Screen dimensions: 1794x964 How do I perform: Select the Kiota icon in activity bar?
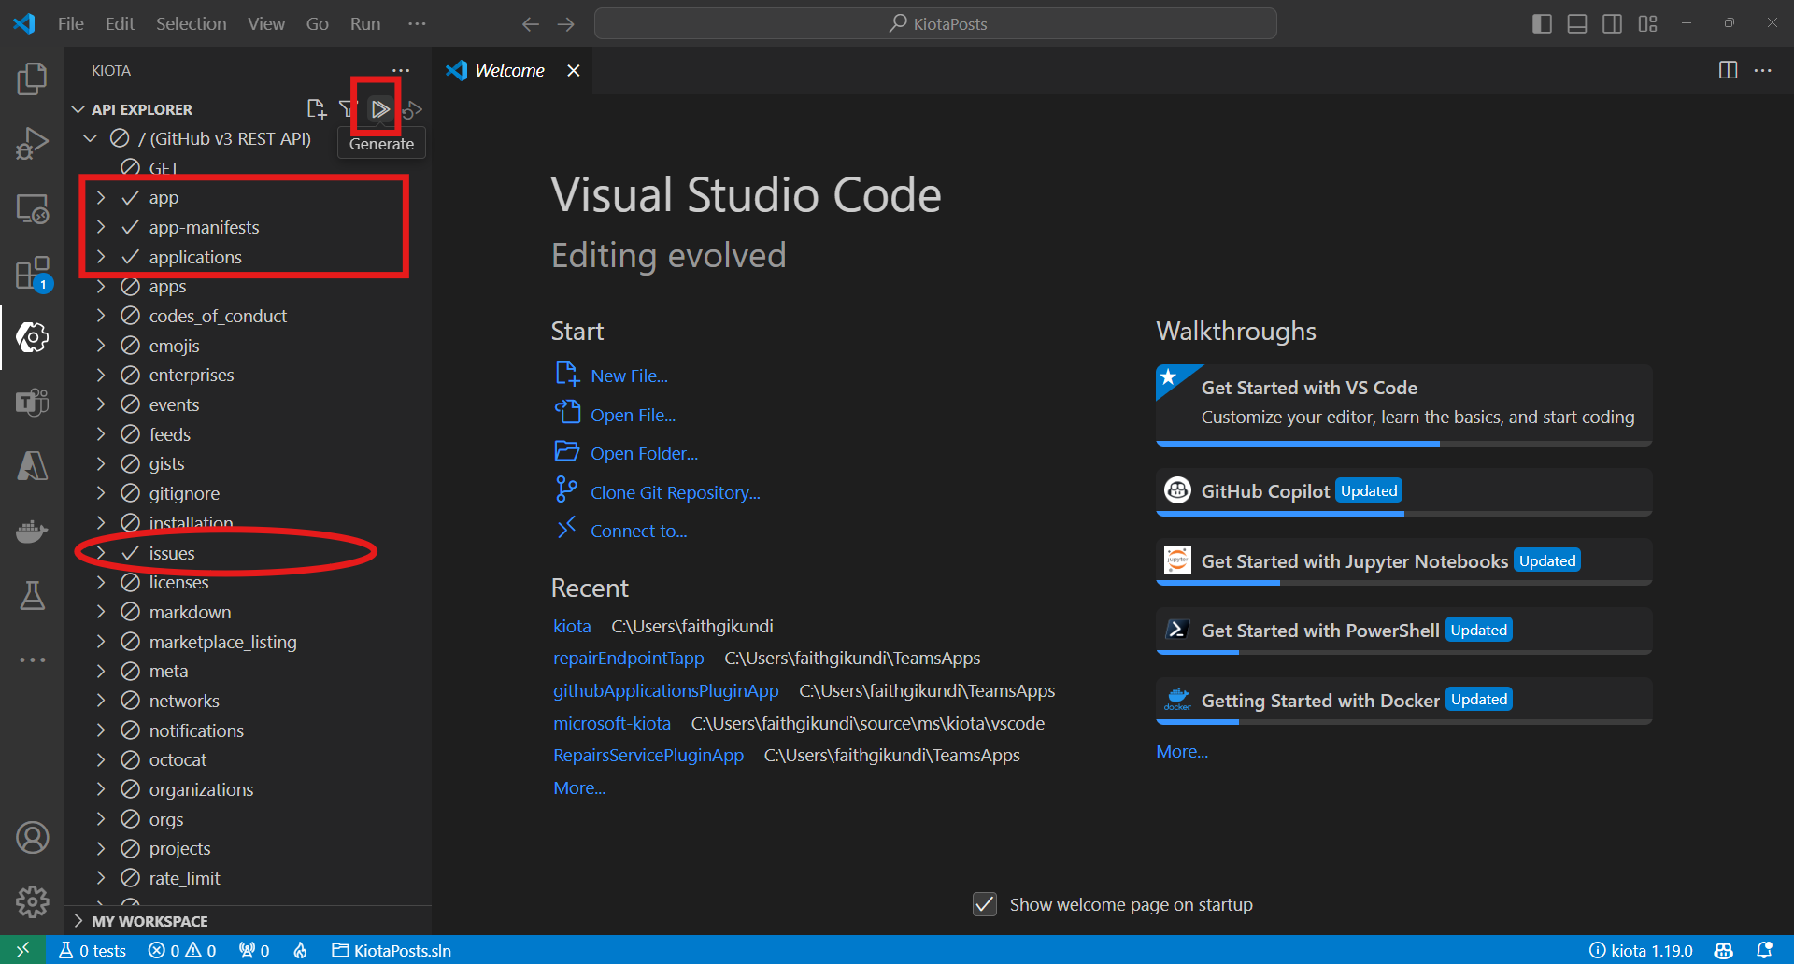[x=32, y=337]
